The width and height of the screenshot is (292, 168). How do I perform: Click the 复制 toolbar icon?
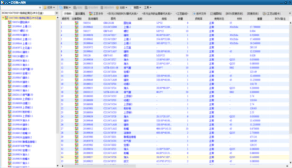61,7
